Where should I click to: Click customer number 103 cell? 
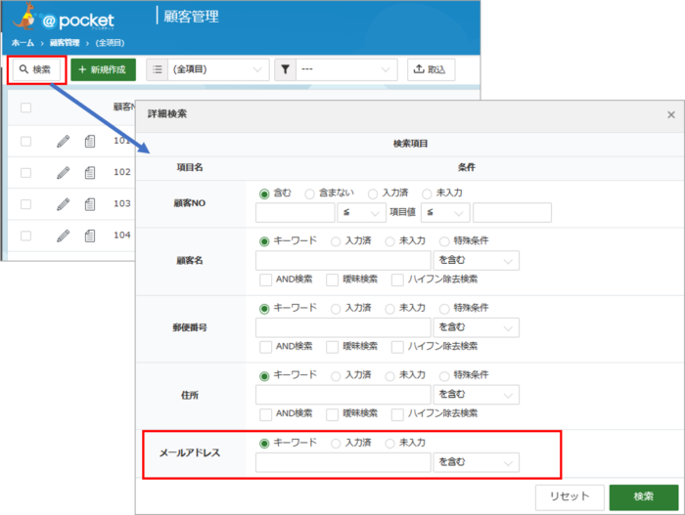[122, 204]
